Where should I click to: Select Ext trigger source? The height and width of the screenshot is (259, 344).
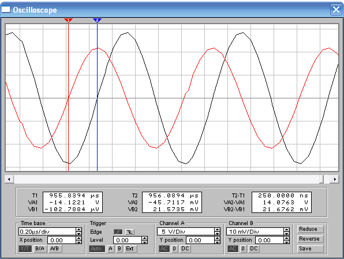pos(130,249)
